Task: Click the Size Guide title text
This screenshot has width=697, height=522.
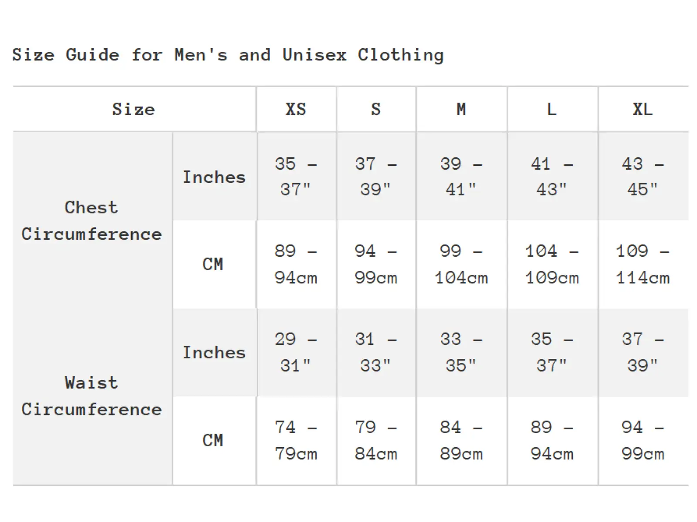Action: [228, 55]
